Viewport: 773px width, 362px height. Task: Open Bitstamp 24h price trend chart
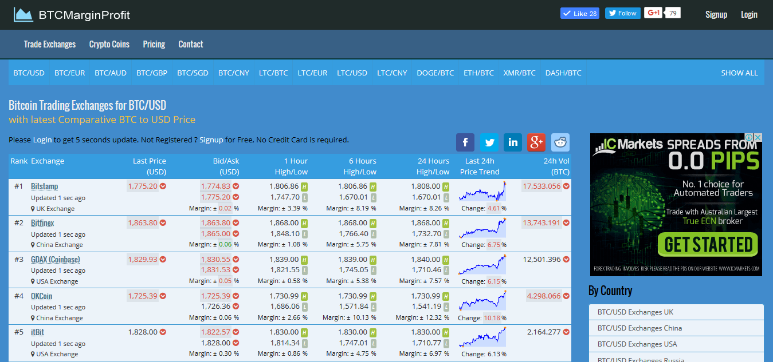point(482,191)
